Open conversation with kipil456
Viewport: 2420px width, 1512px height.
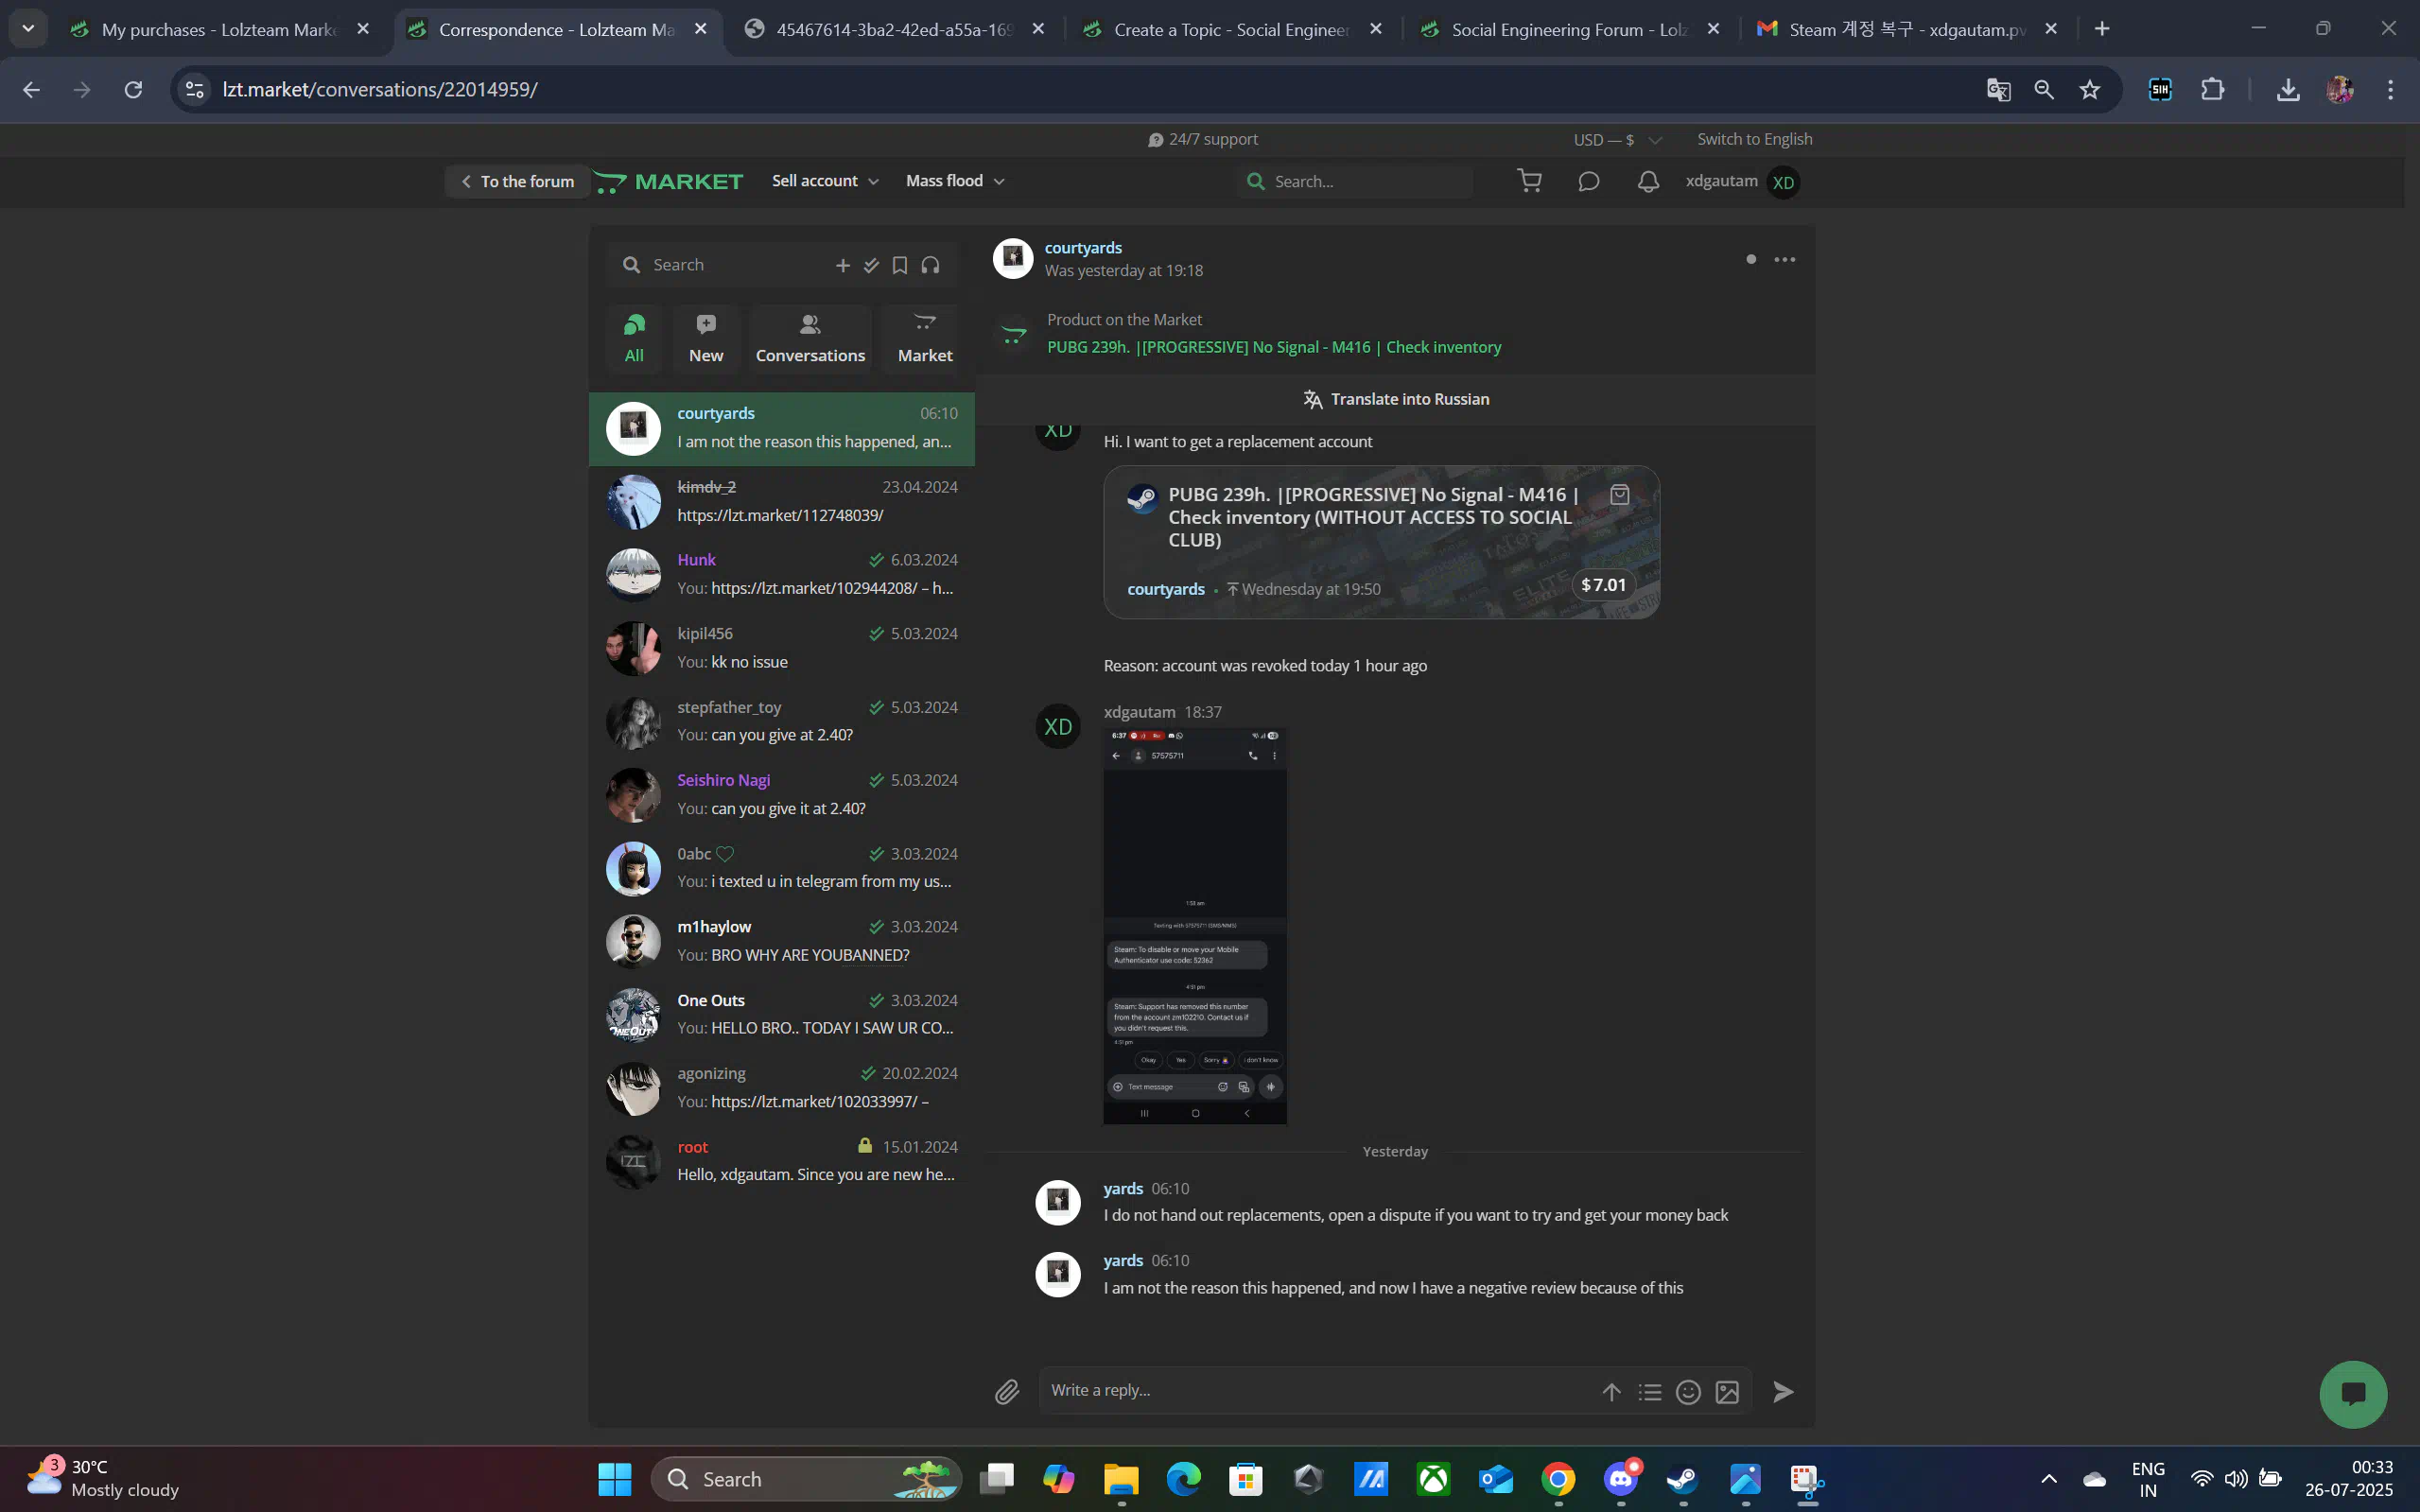782,648
